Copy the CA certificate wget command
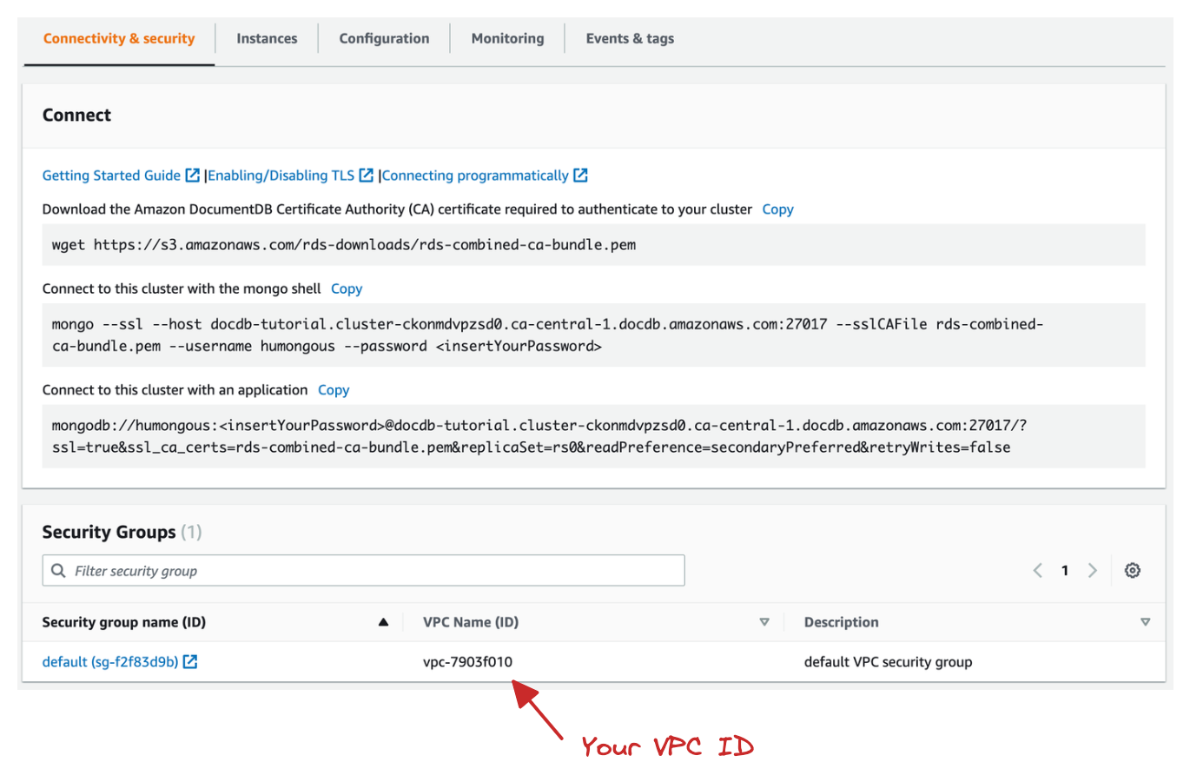The image size is (1190, 782). coord(777,209)
